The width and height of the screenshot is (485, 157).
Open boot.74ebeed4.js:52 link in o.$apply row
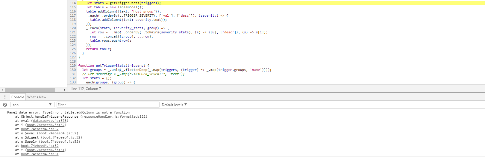point(60,142)
